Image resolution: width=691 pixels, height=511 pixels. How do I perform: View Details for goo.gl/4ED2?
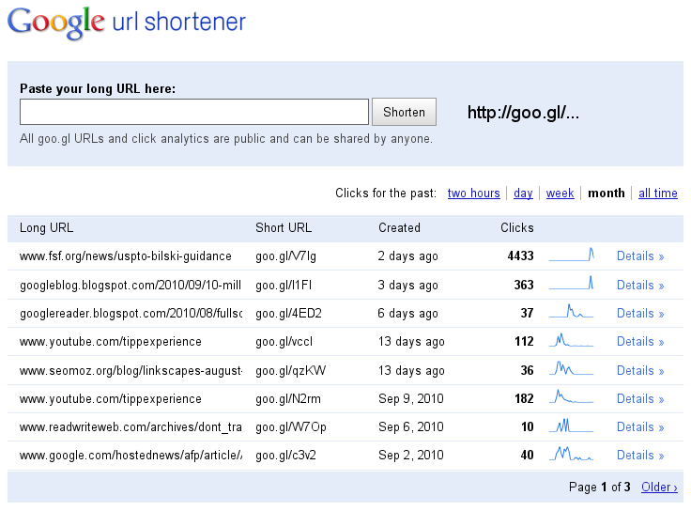[x=639, y=313]
